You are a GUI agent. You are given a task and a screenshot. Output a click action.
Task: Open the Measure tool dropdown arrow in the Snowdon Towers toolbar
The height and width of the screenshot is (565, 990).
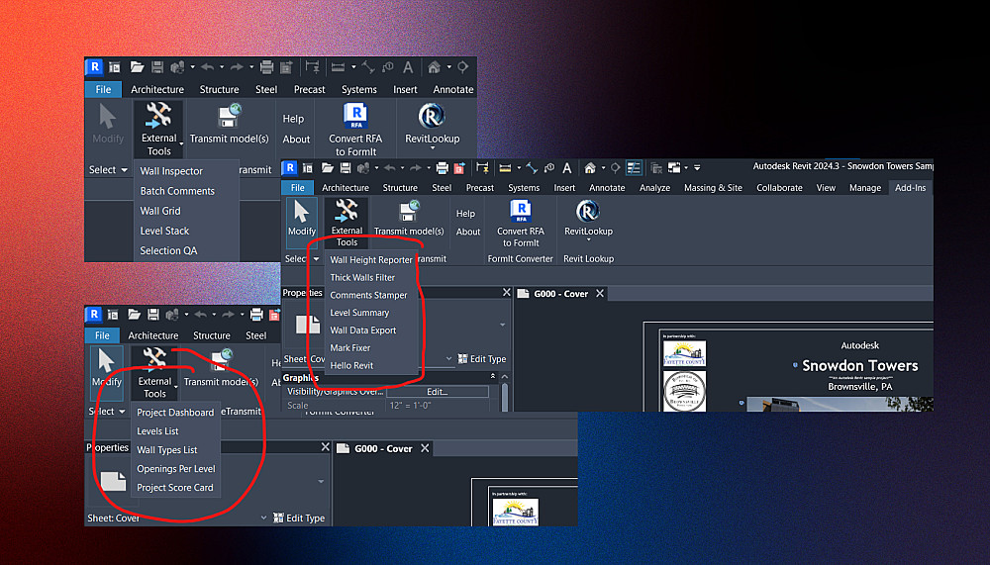pos(519,168)
